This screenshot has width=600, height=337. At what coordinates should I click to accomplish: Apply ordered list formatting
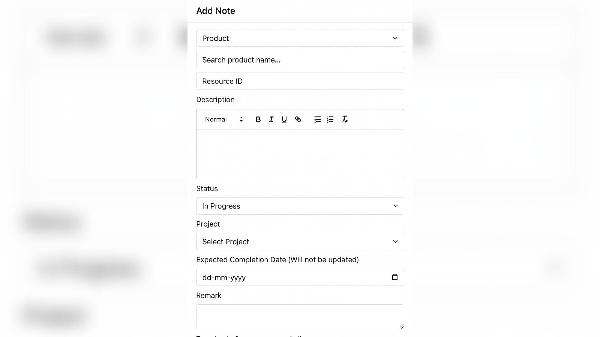(317, 119)
